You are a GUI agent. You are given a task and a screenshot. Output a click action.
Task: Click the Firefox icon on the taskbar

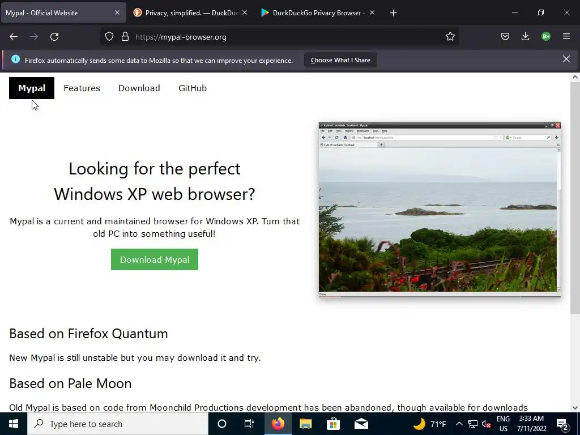pos(278,424)
